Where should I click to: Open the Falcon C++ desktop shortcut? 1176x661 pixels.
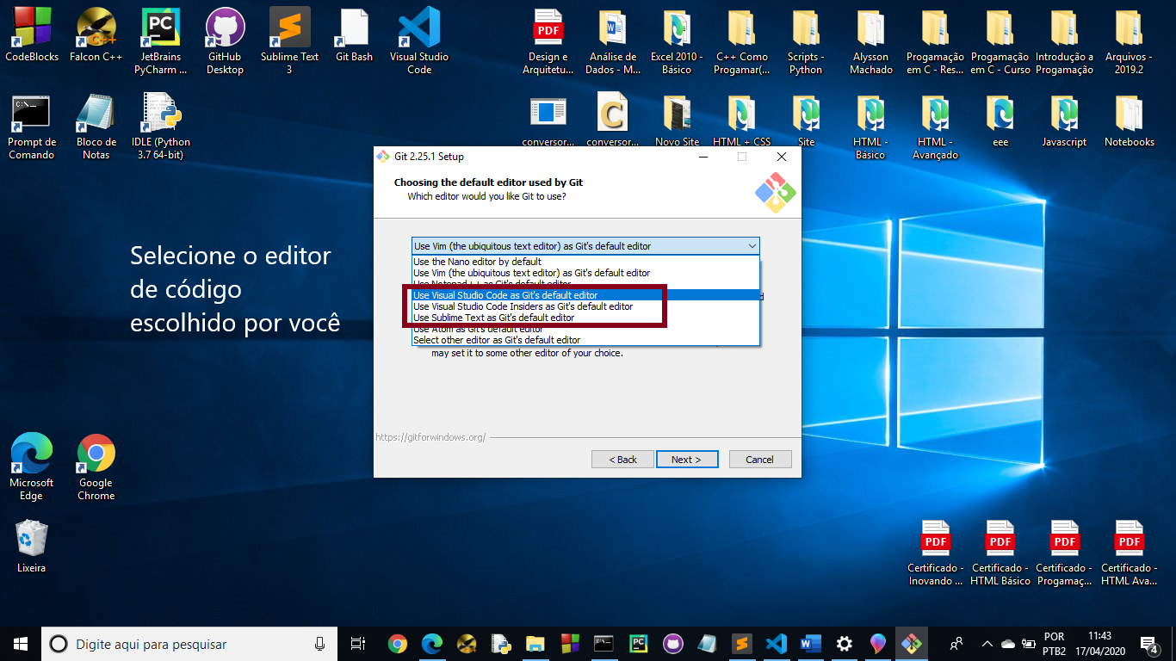point(96,34)
